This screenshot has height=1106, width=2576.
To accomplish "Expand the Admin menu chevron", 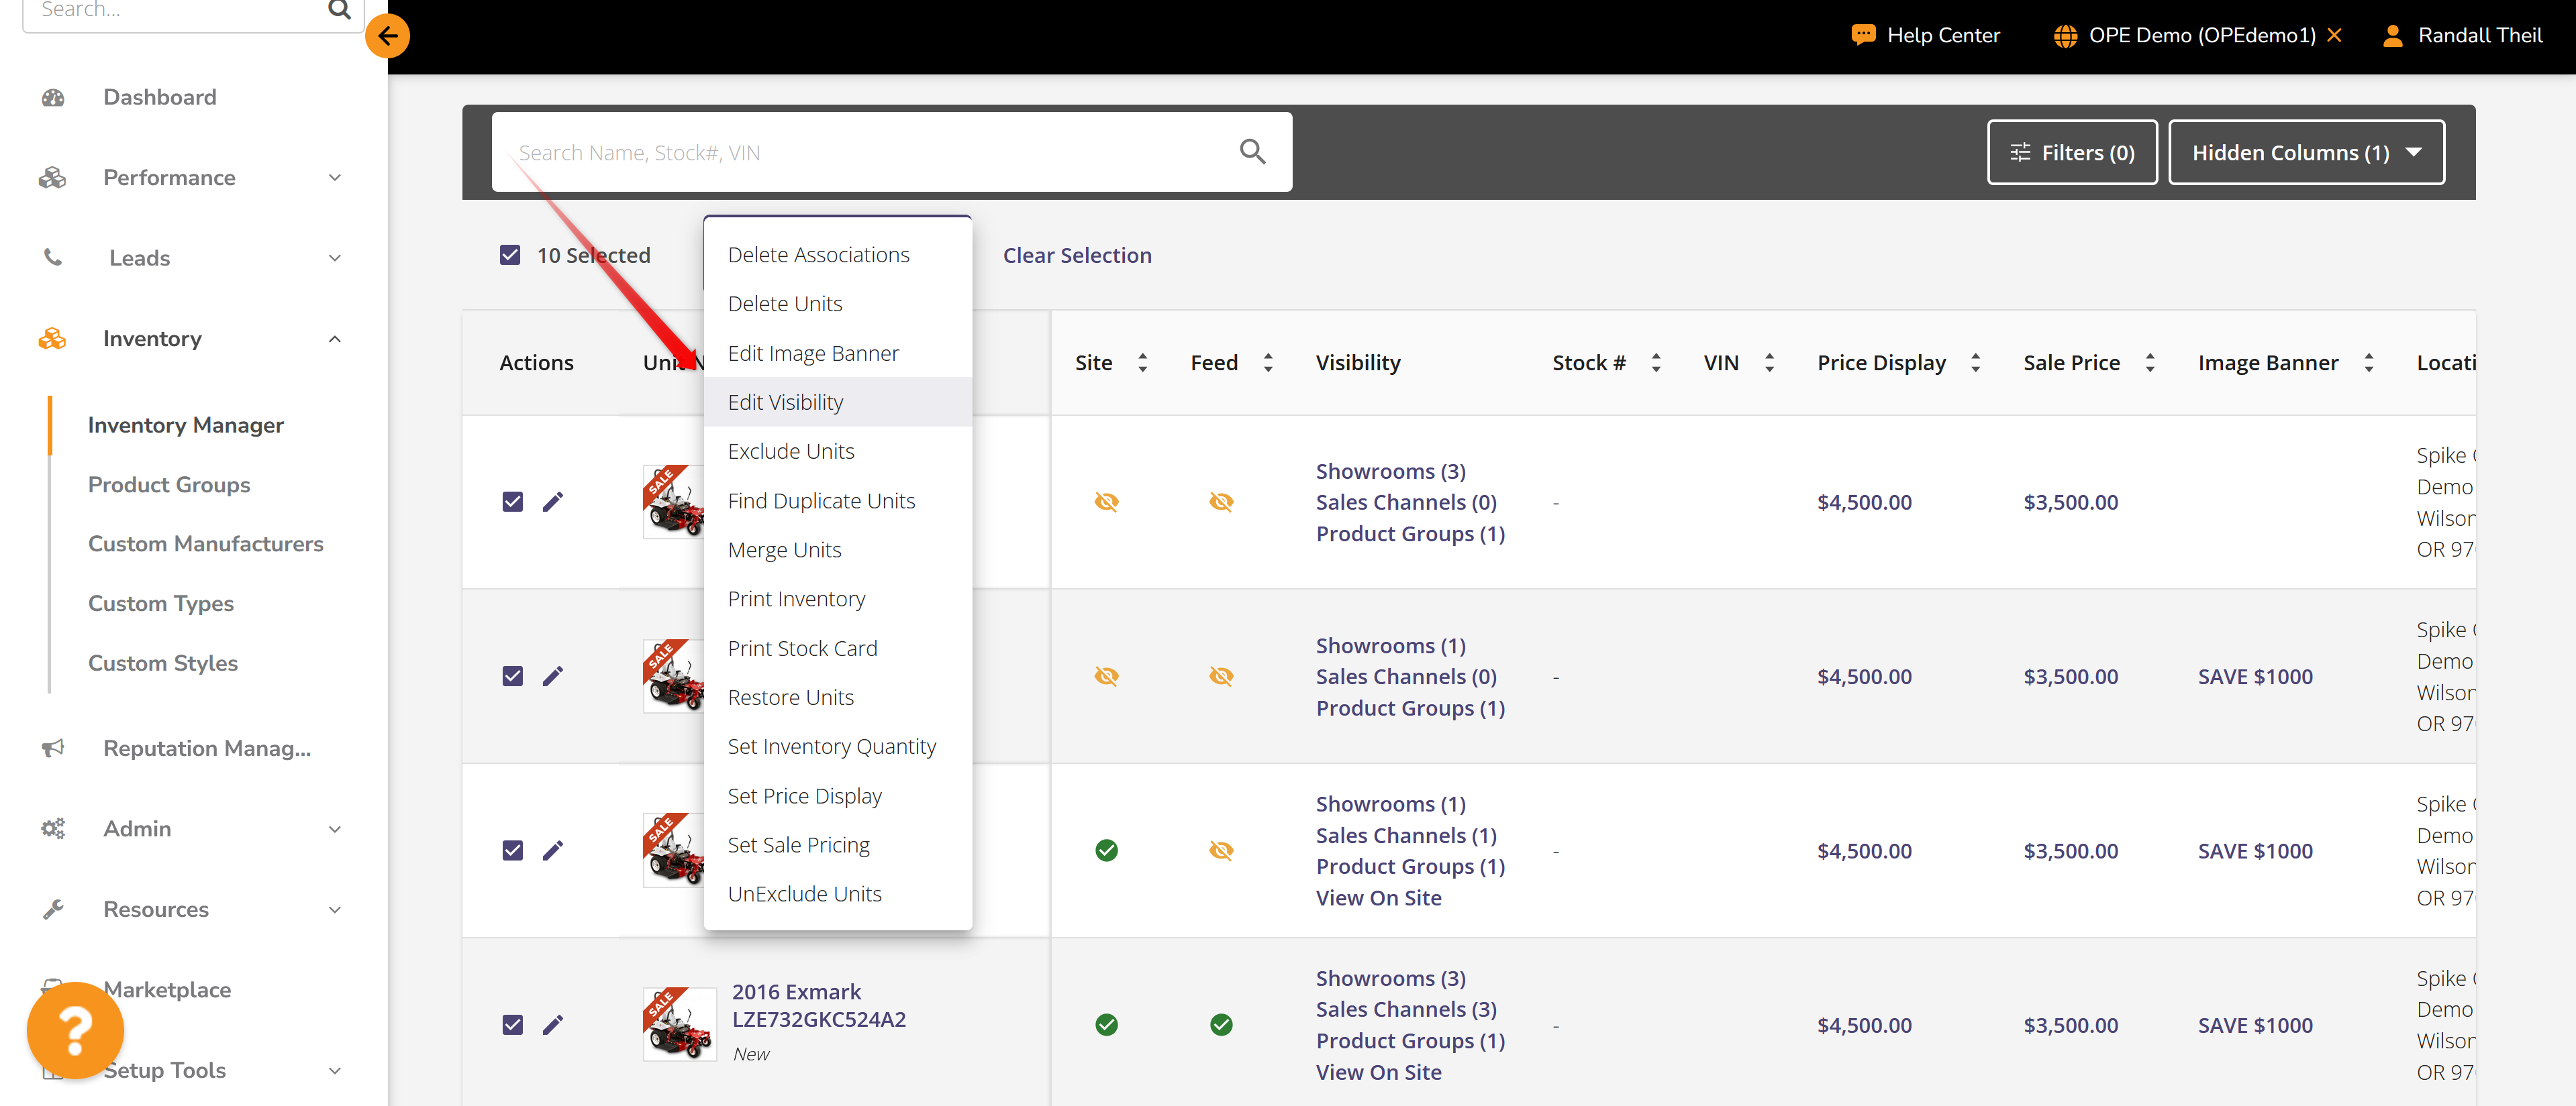I will click(335, 829).
